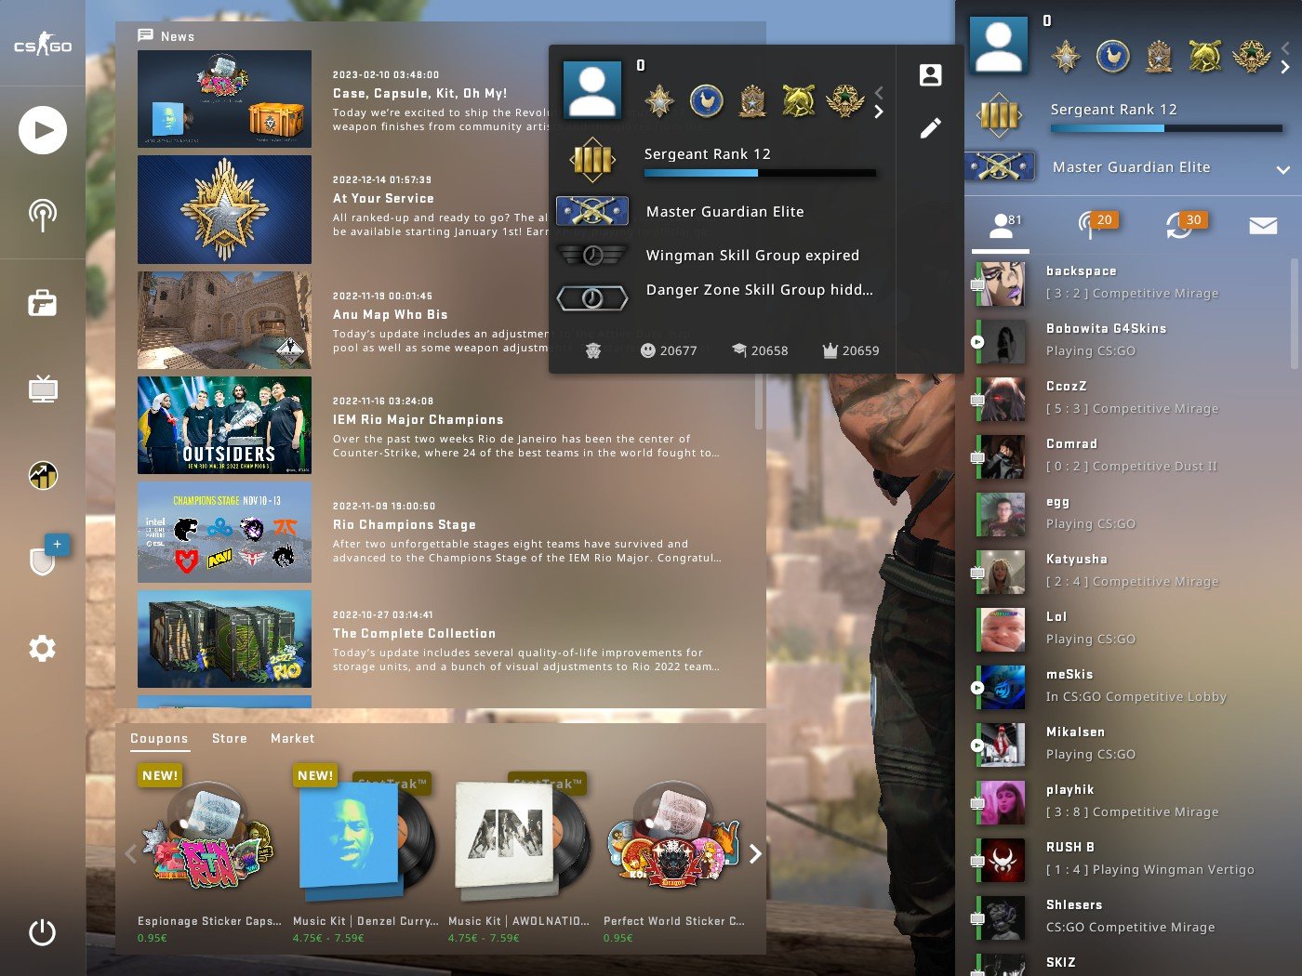
Task: Open the Case, Capsule, Kit news thumbnail
Action: pos(224,99)
